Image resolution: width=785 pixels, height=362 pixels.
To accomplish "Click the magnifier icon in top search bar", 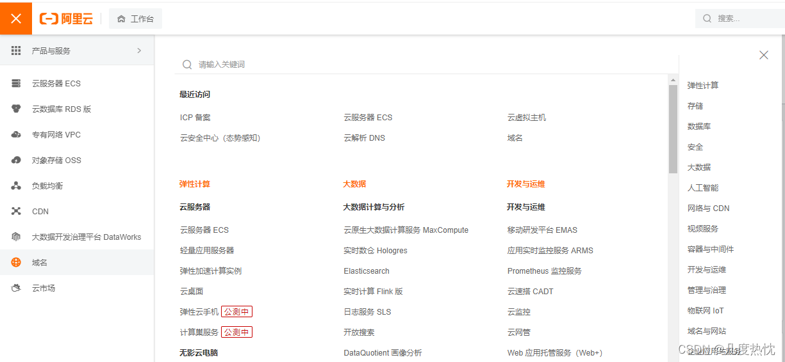I will click(x=707, y=19).
